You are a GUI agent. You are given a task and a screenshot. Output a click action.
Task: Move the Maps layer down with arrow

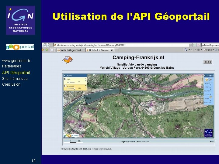tap(86, 80)
